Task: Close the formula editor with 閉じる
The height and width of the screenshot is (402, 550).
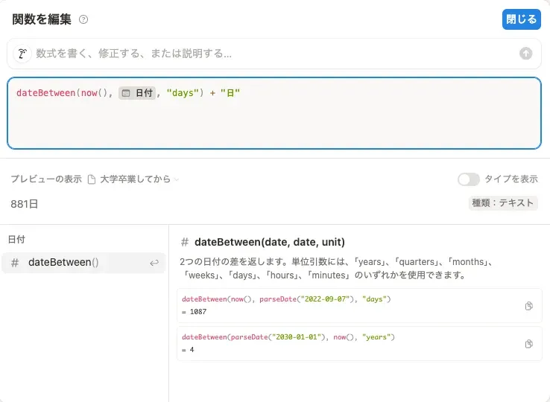Action: [x=521, y=19]
